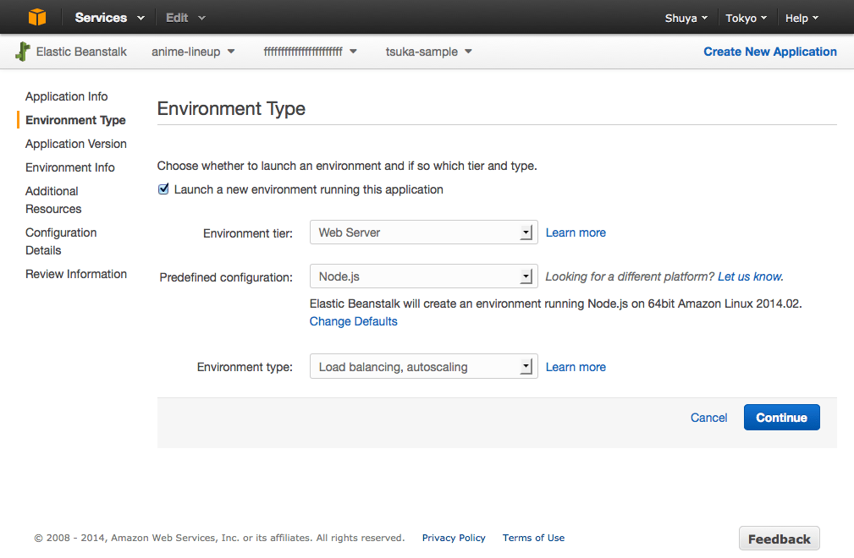
Task: Open the Shuya account menu
Action: tap(686, 18)
